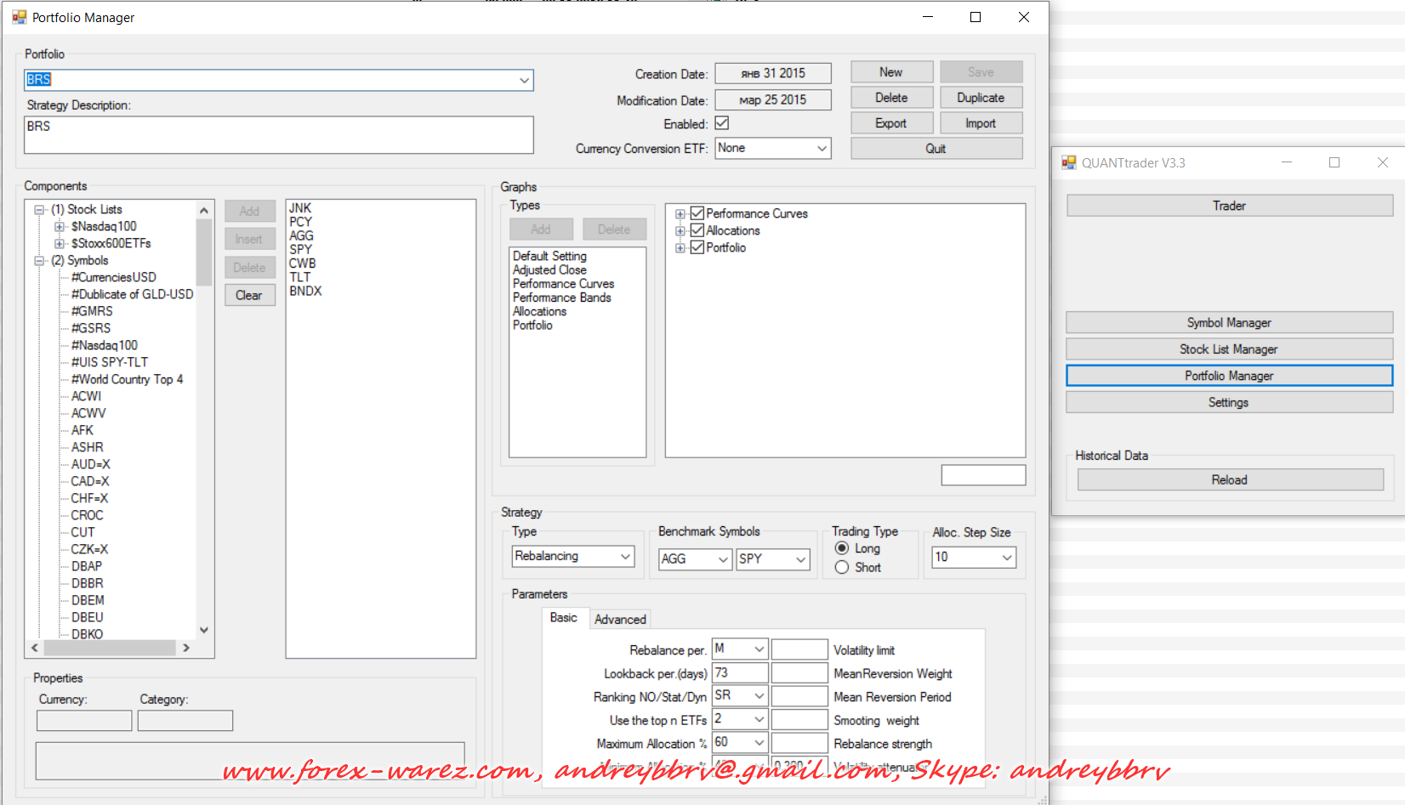The height and width of the screenshot is (805, 1405).
Task: Click the Duplicate portfolio button
Action: point(981,98)
